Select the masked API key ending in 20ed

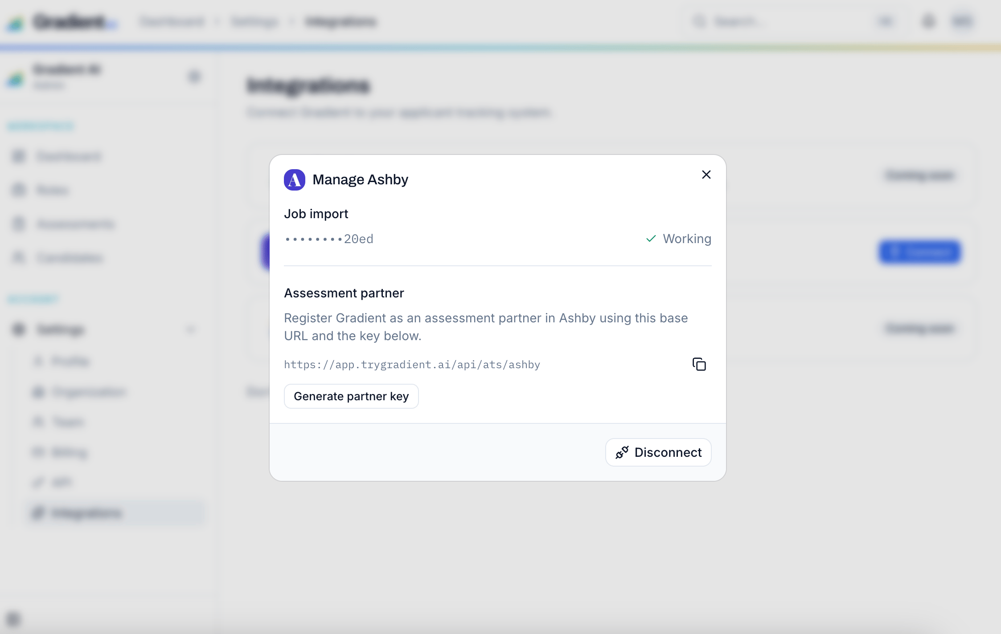pyautogui.click(x=329, y=239)
